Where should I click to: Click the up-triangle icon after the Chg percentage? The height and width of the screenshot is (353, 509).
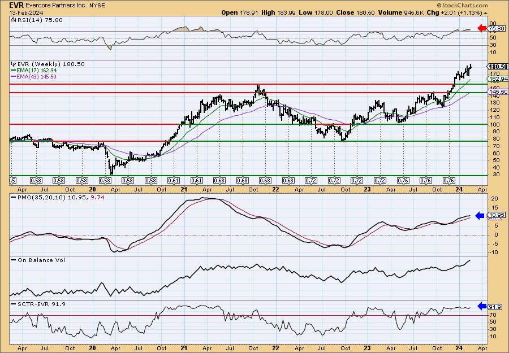(486, 13)
